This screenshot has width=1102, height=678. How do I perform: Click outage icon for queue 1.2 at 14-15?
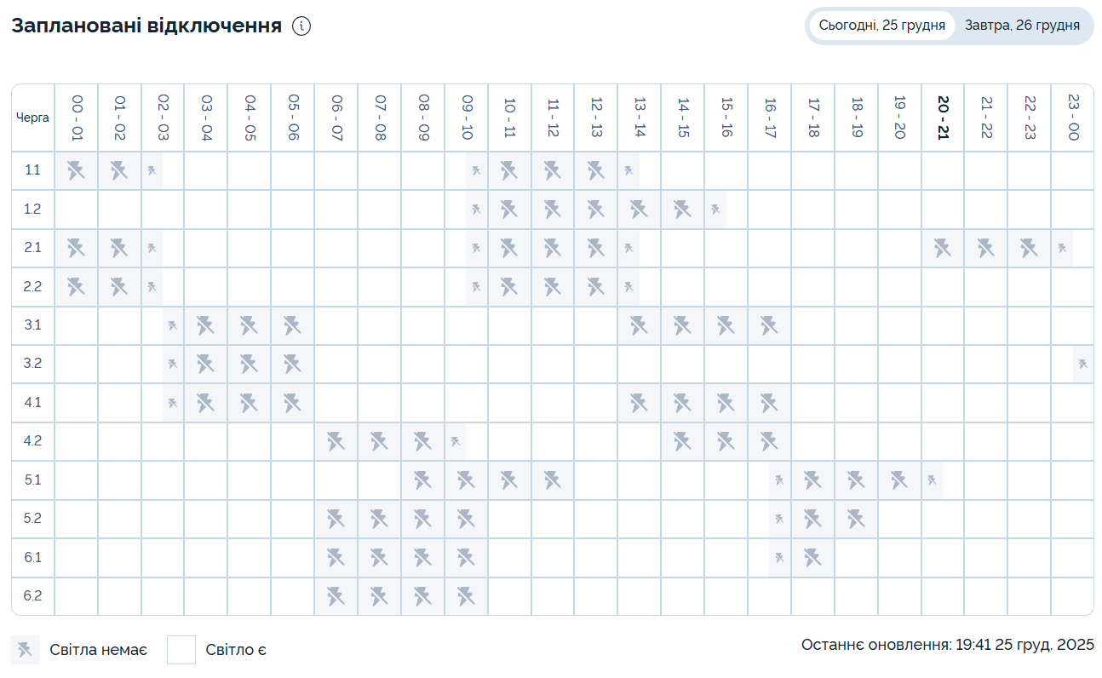[x=682, y=210]
